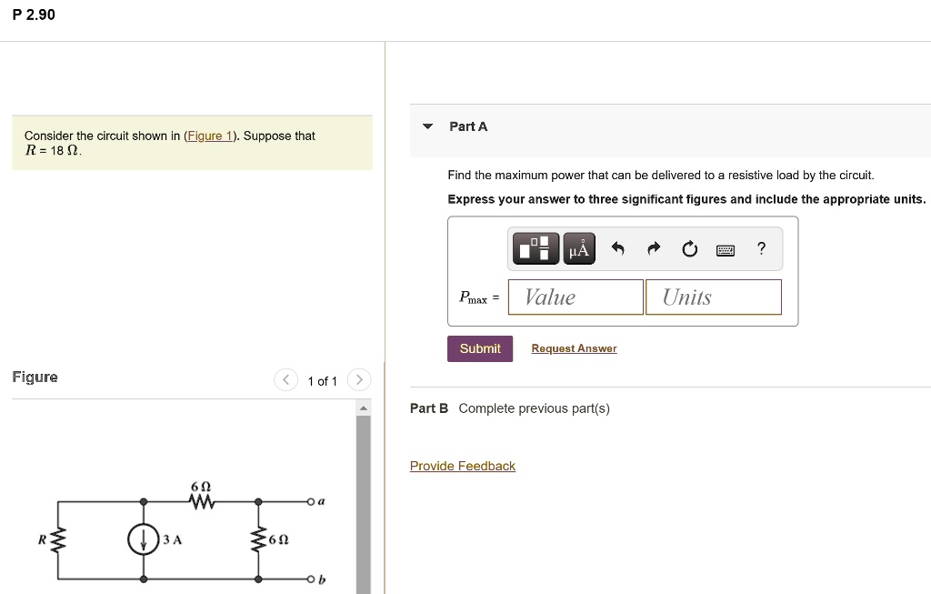This screenshot has height=594, width=931.
Task: Open the Provide Feedback link
Action: pos(462,466)
